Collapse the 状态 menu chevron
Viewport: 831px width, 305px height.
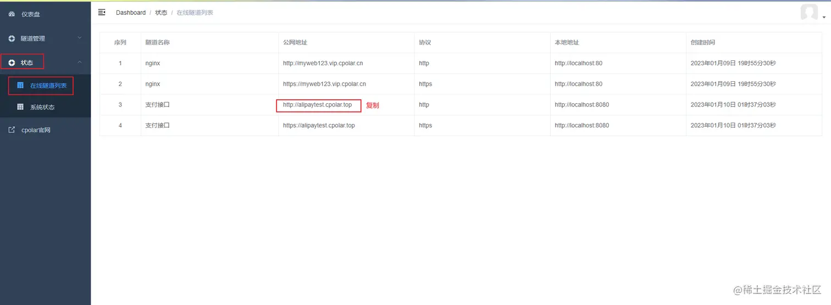click(x=79, y=62)
